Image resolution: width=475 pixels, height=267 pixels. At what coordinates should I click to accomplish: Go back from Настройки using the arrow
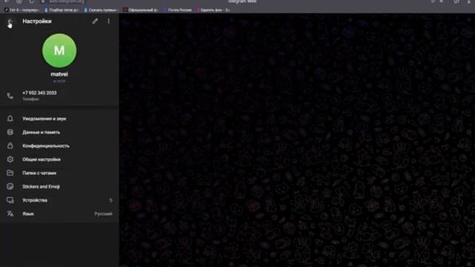[10, 22]
